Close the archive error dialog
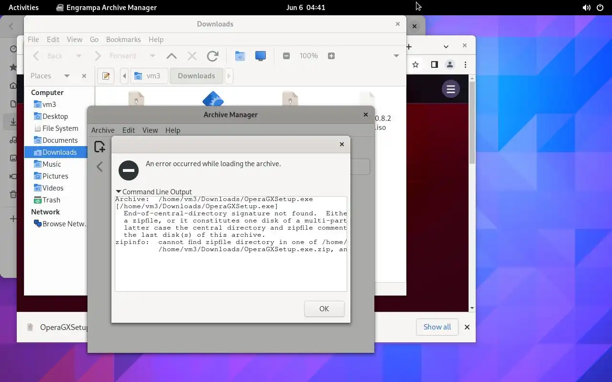The width and height of the screenshot is (612, 382). [x=341, y=144]
